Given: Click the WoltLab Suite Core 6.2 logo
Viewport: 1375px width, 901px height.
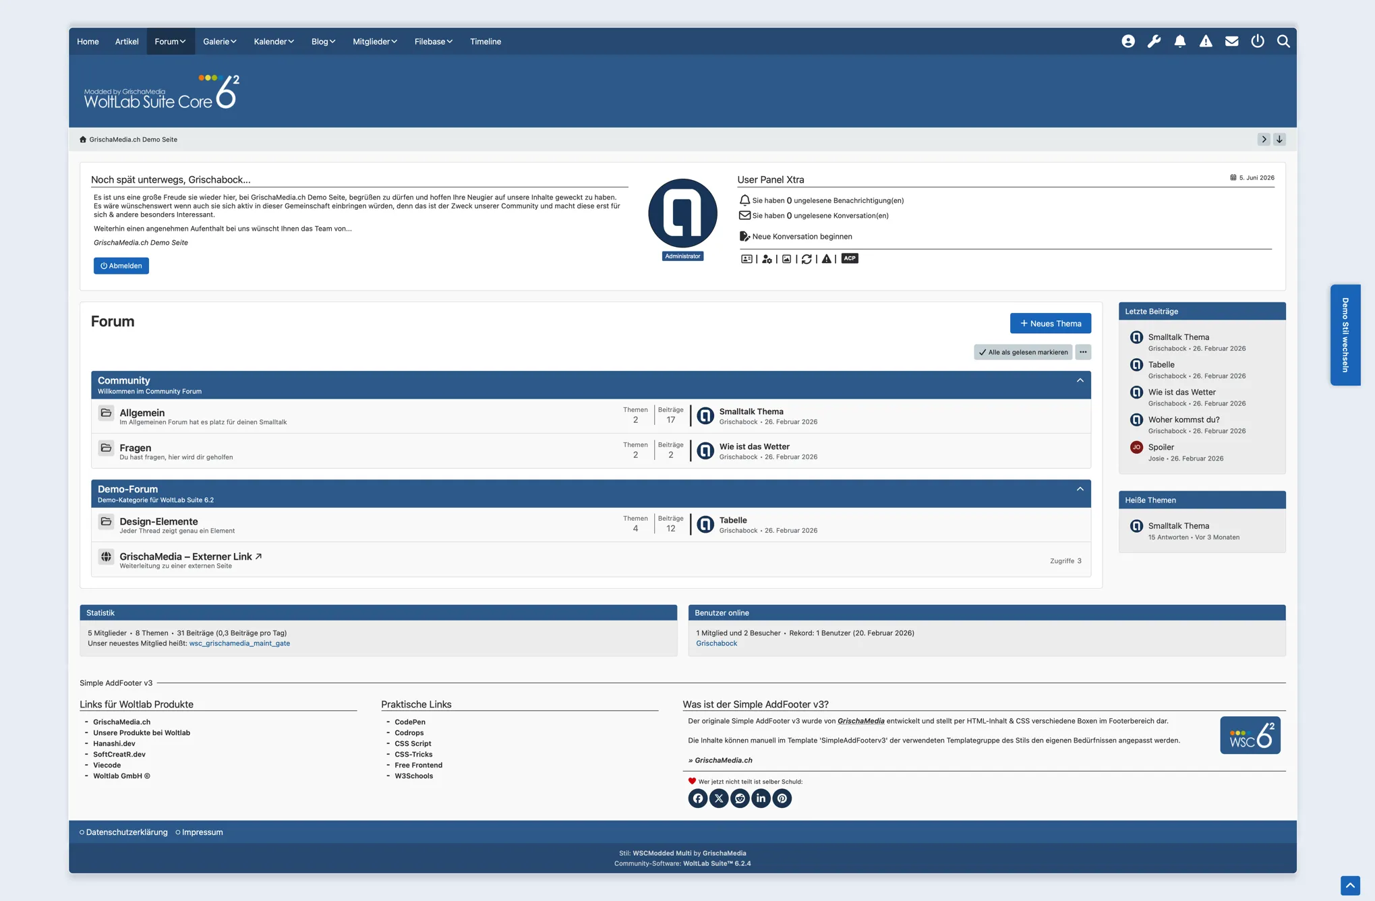Looking at the screenshot, I should [161, 92].
